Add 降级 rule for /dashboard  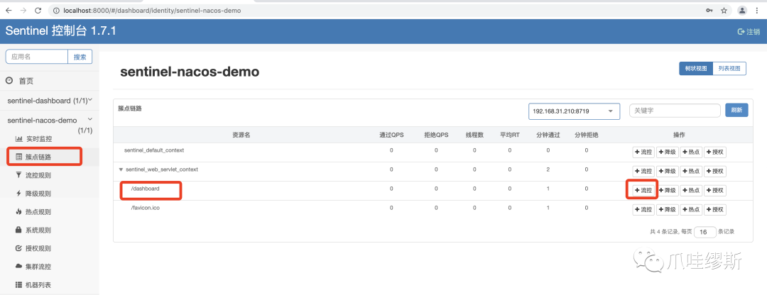[667, 191]
